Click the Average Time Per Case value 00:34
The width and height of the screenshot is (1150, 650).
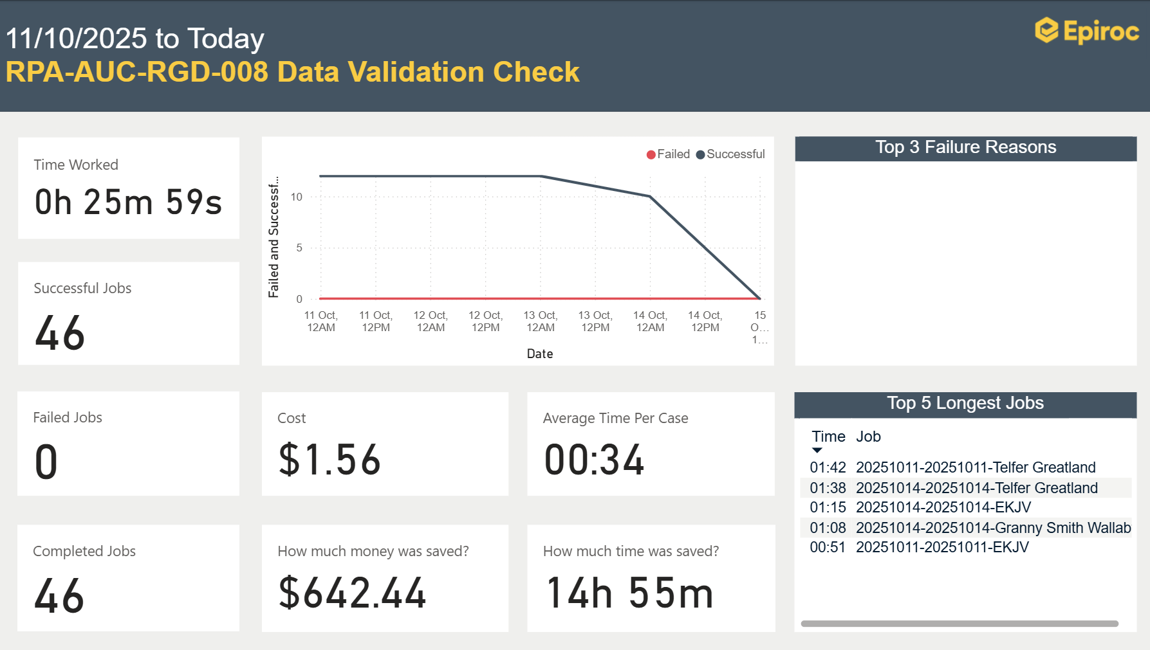(x=593, y=459)
